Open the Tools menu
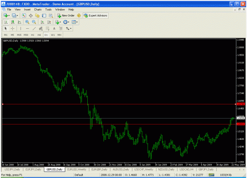The image size is (247, 178). tap(48, 9)
